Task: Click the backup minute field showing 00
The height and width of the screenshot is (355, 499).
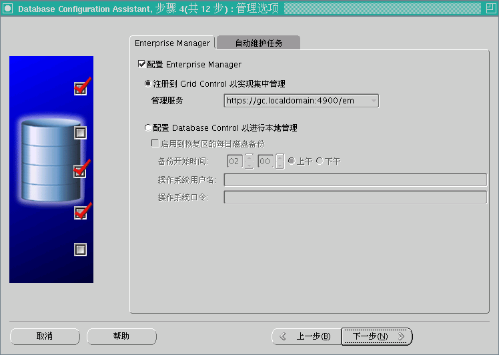Action: point(266,161)
